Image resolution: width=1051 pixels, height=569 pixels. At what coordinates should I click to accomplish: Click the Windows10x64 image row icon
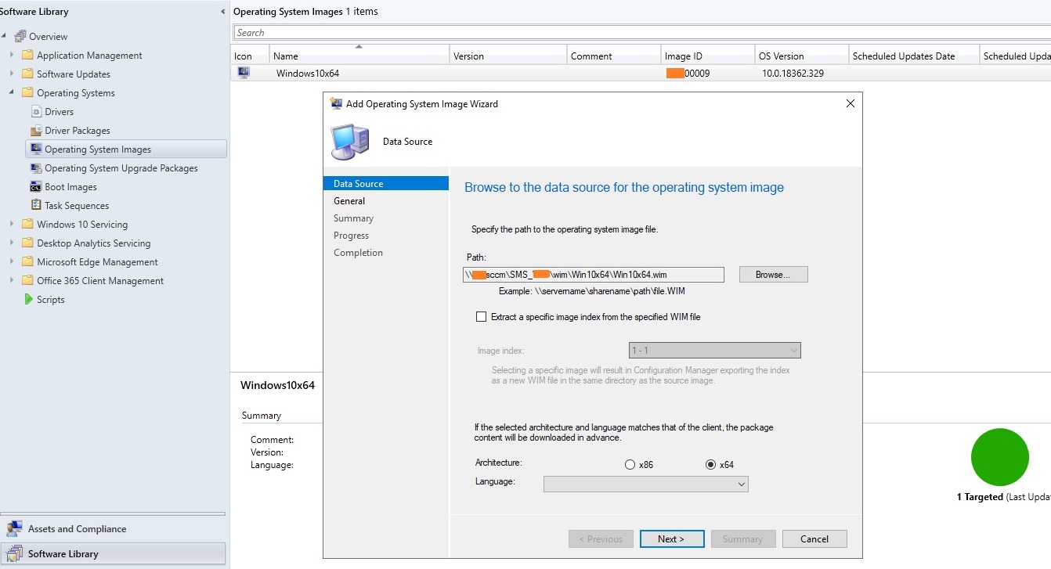[x=244, y=73]
